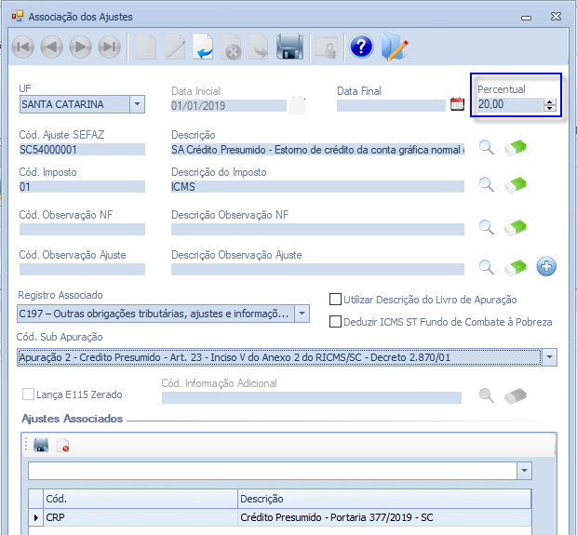Click the delete icon in Ajustes Associados toolbar
This screenshot has width=577, height=535.
click(62, 447)
